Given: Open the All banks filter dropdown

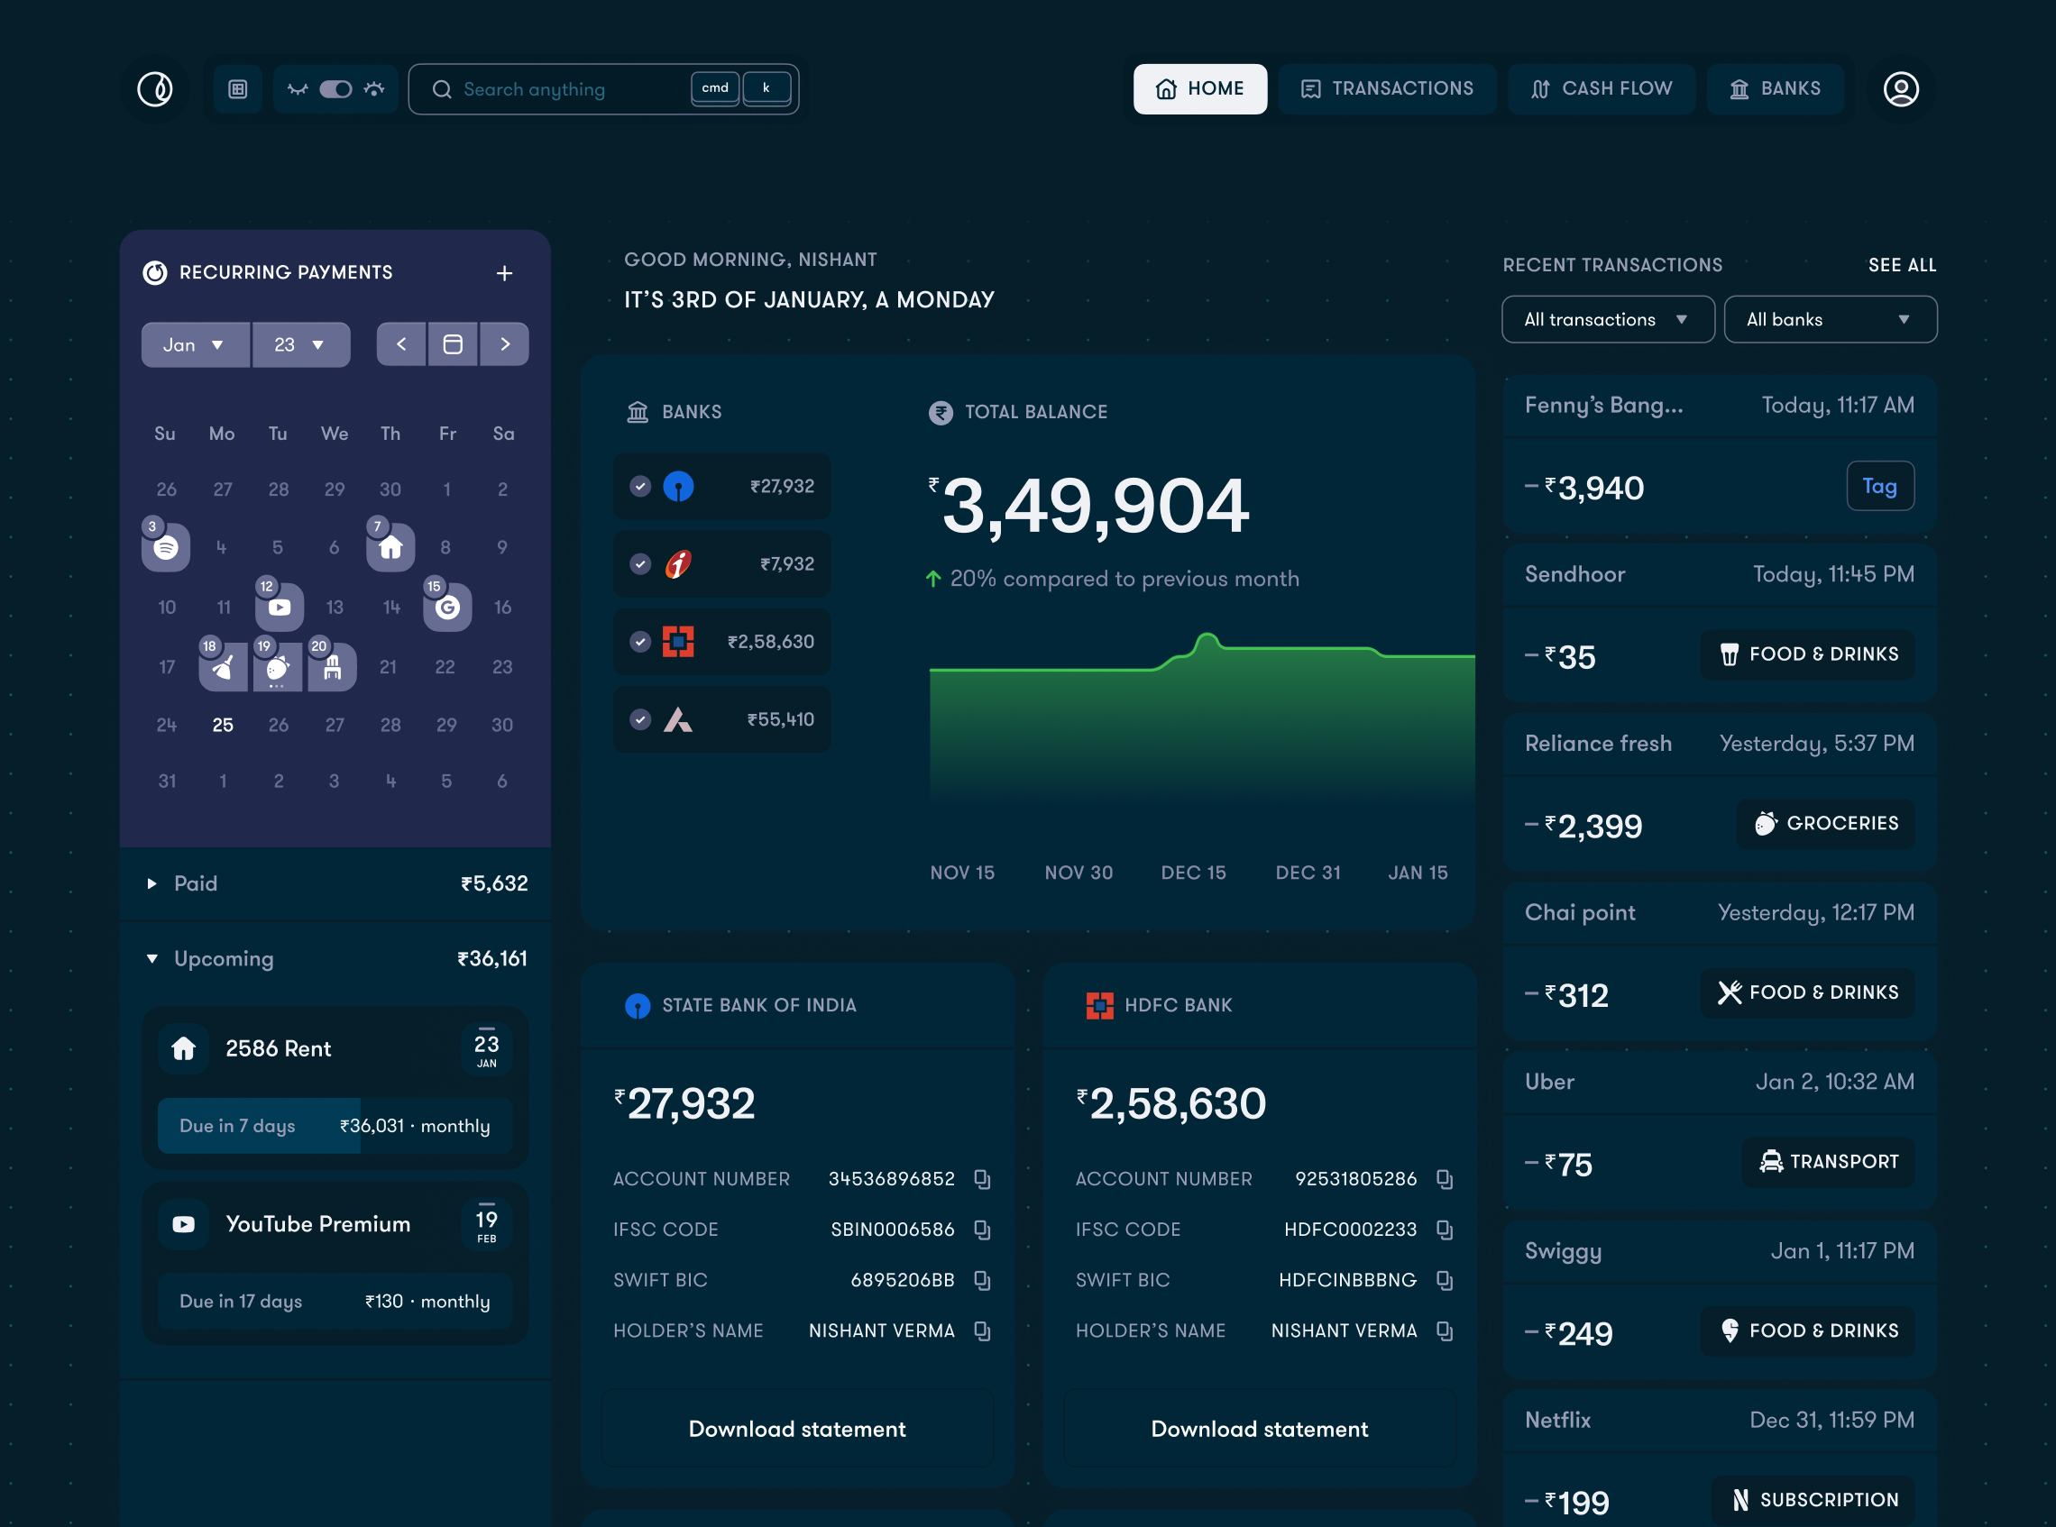Looking at the screenshot, I should (1828, 317).
